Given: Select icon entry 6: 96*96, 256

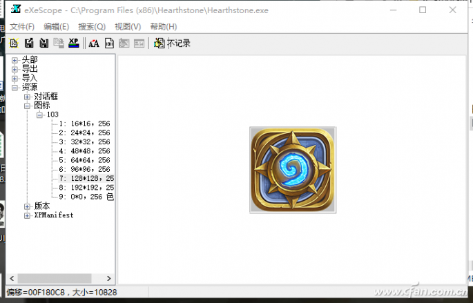Looking at the screenshot, I should [84, 169].
